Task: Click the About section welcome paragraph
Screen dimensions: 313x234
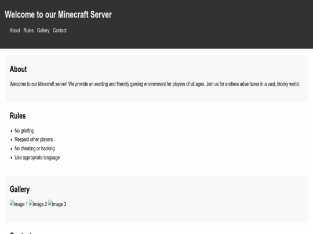Action: point(155,84)
